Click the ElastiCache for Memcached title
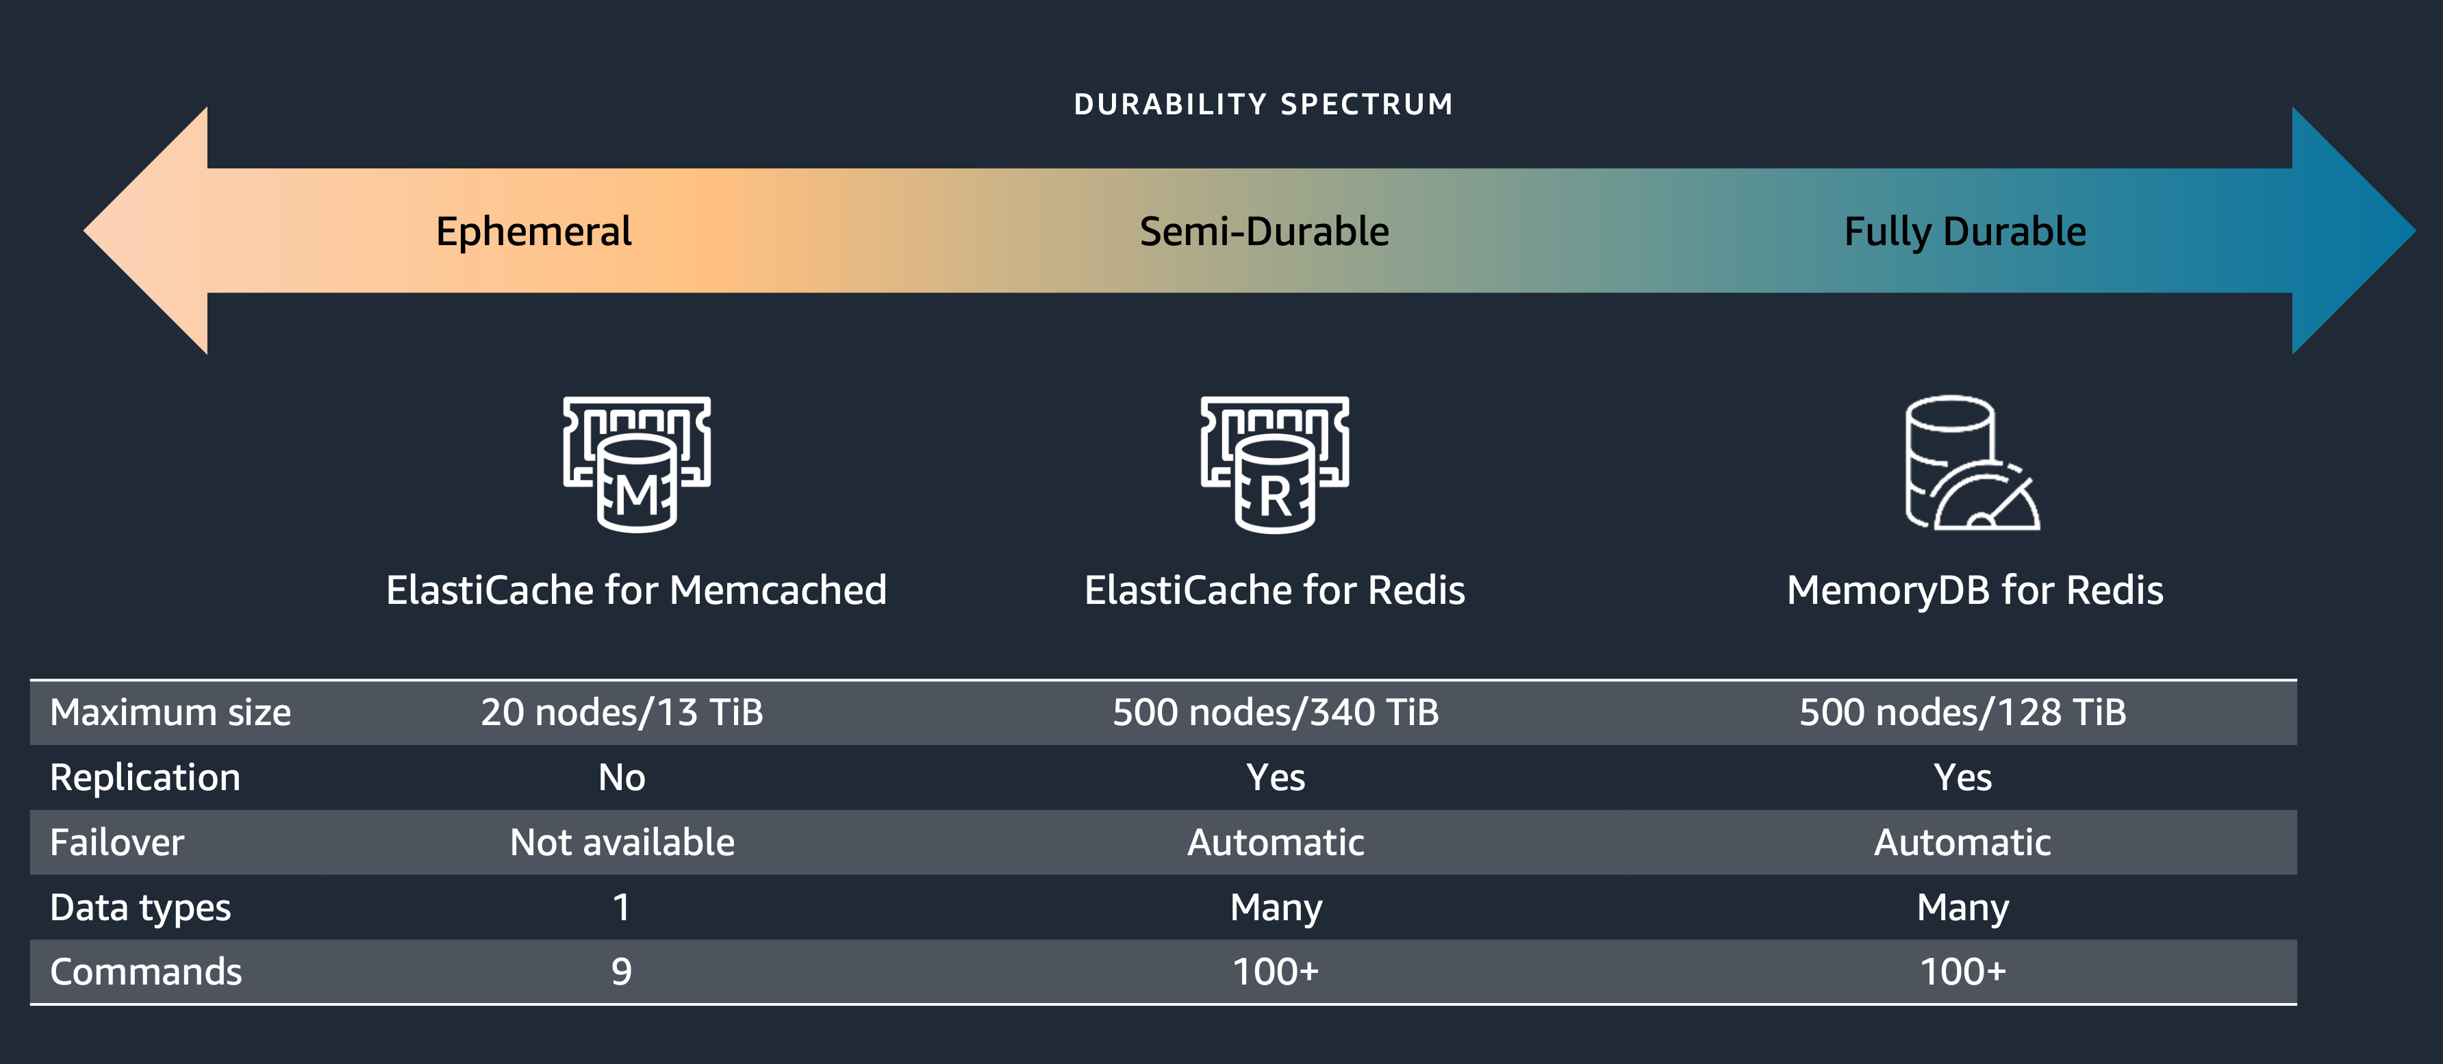The height and width of the screenshot is (1064, 2443). 636,590
